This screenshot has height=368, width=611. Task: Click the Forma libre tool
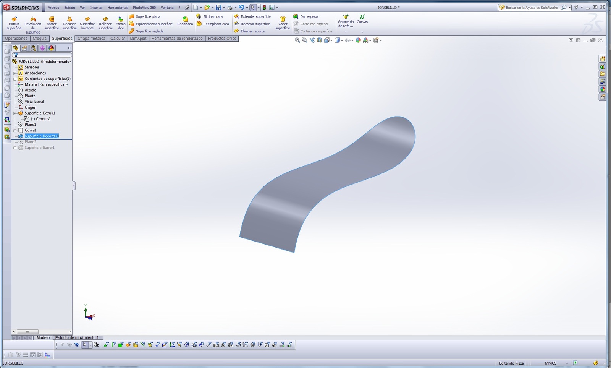point(121,23)
